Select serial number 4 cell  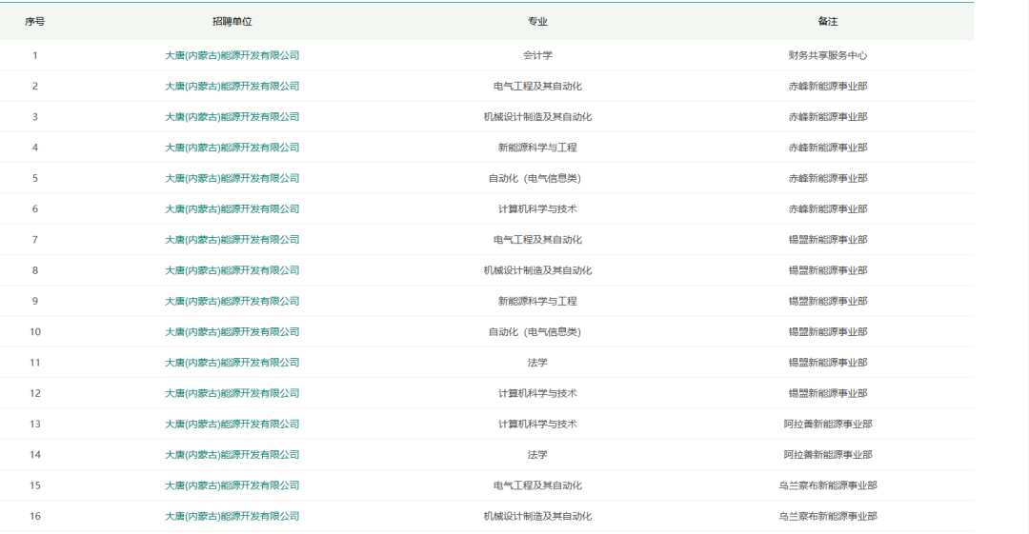pyautogui.click(x=35, y=148)
